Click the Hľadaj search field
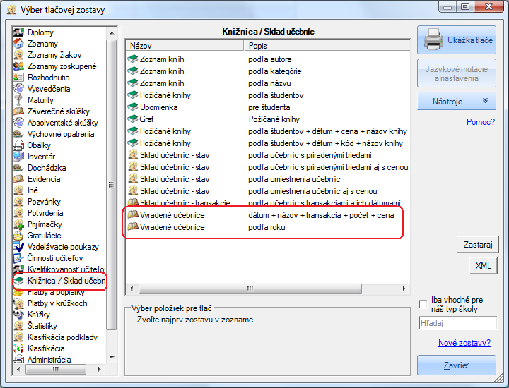Viewport: 509px width, 388px height. click(x=457, y=323)
